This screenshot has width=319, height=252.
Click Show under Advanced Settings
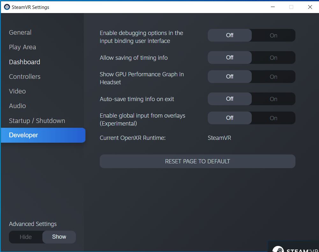[59, 237]
